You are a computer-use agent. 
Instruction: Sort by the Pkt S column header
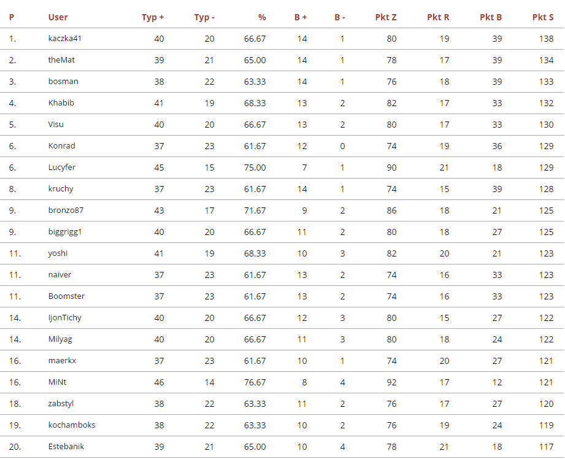coord(543,17)
